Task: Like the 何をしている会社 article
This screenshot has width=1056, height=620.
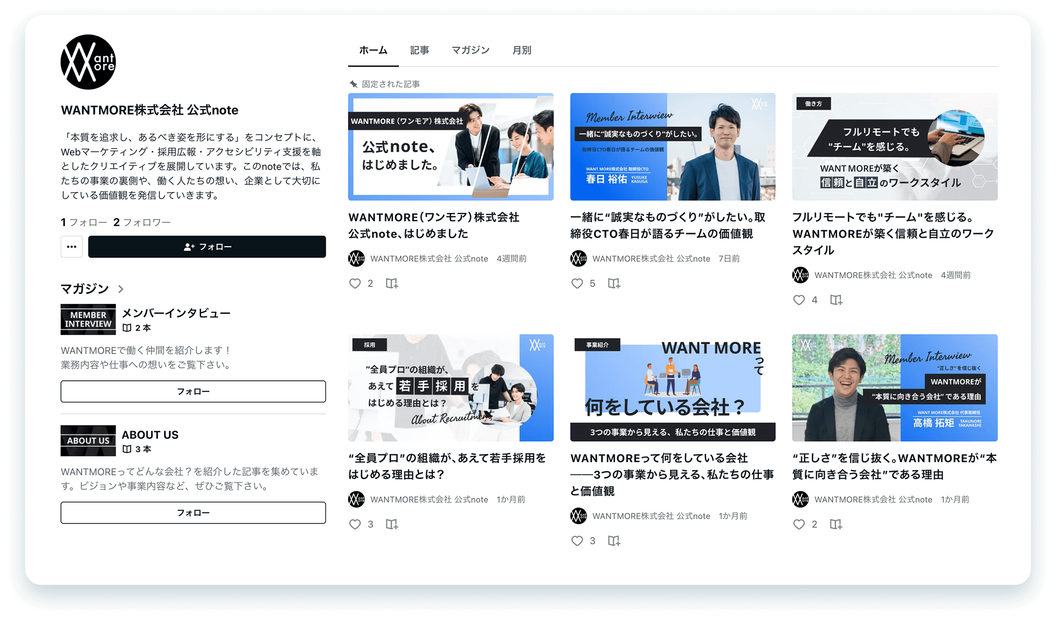Action: 577,541
